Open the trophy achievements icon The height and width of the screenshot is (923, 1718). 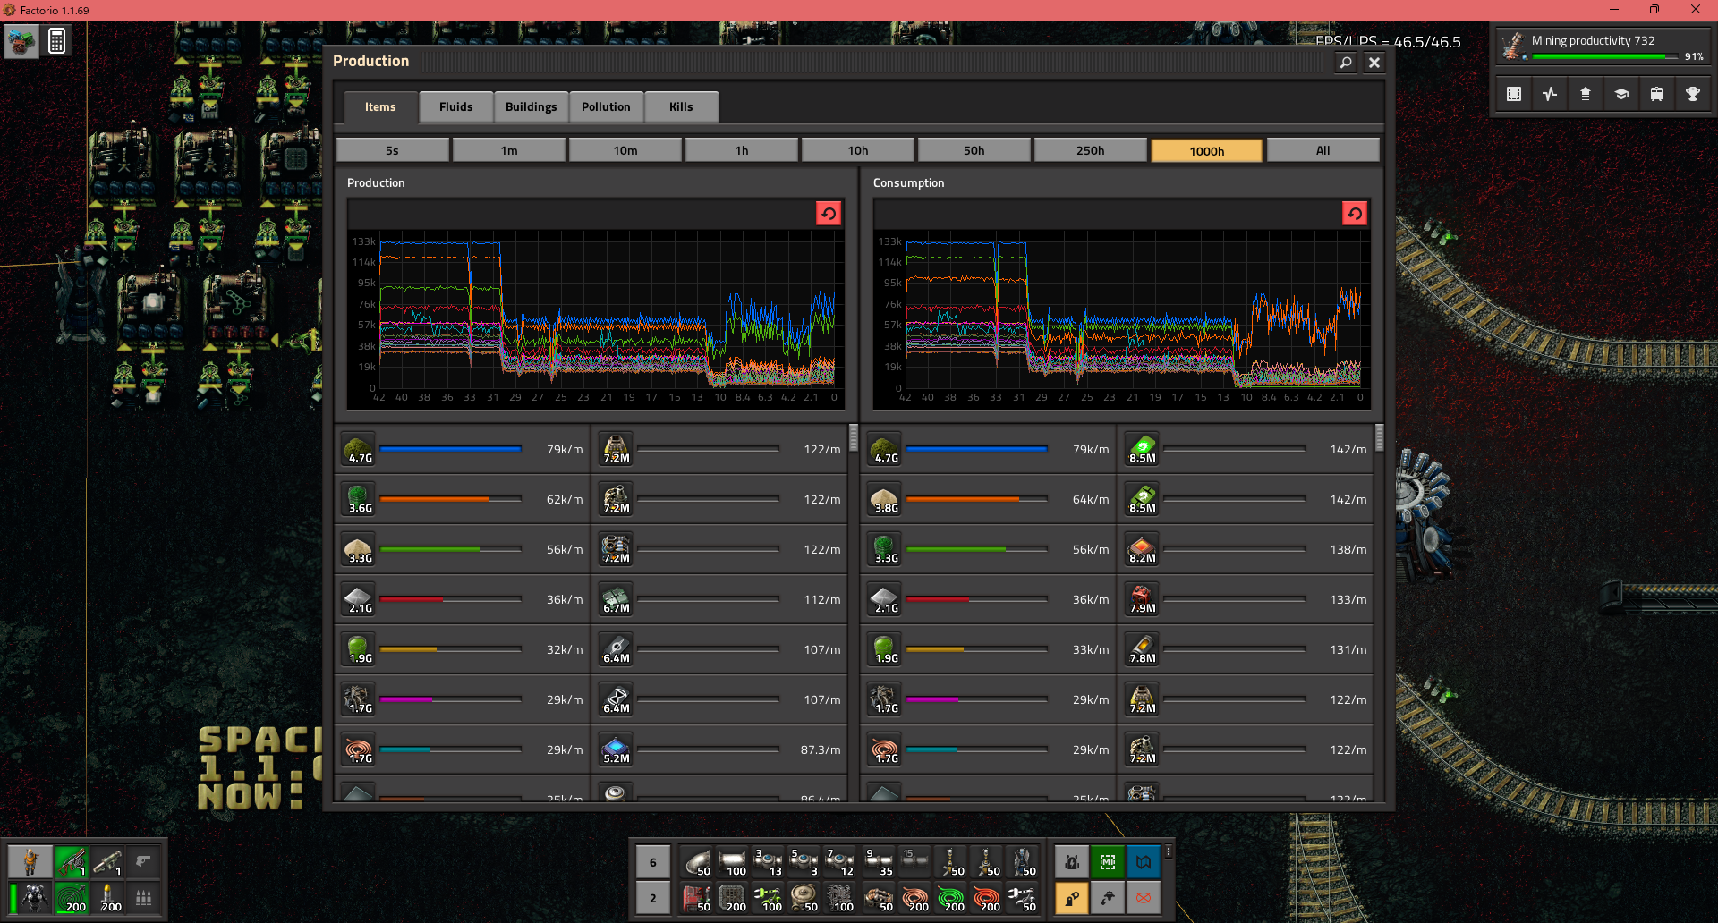[x=1693, y=94]
